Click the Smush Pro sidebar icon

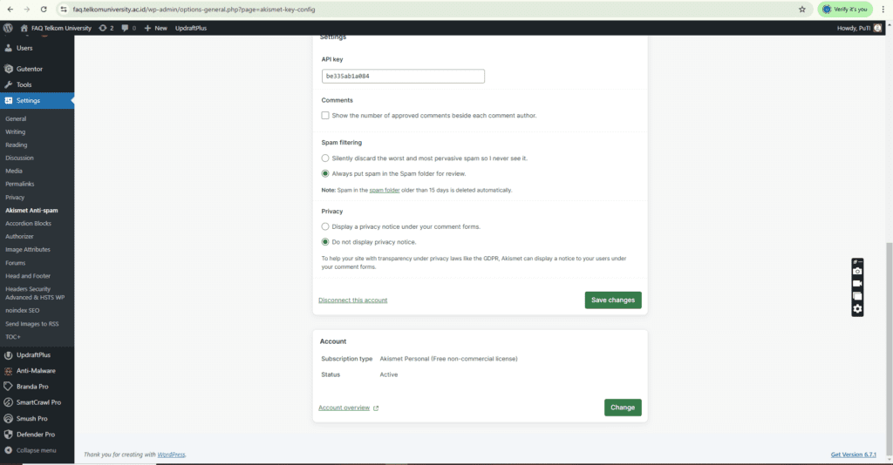[x=9, y=418]
